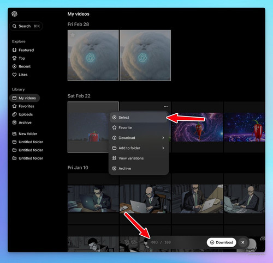Click the Likes heart icon
Viewport: 273px width, 263px height.
click(14, 75)
